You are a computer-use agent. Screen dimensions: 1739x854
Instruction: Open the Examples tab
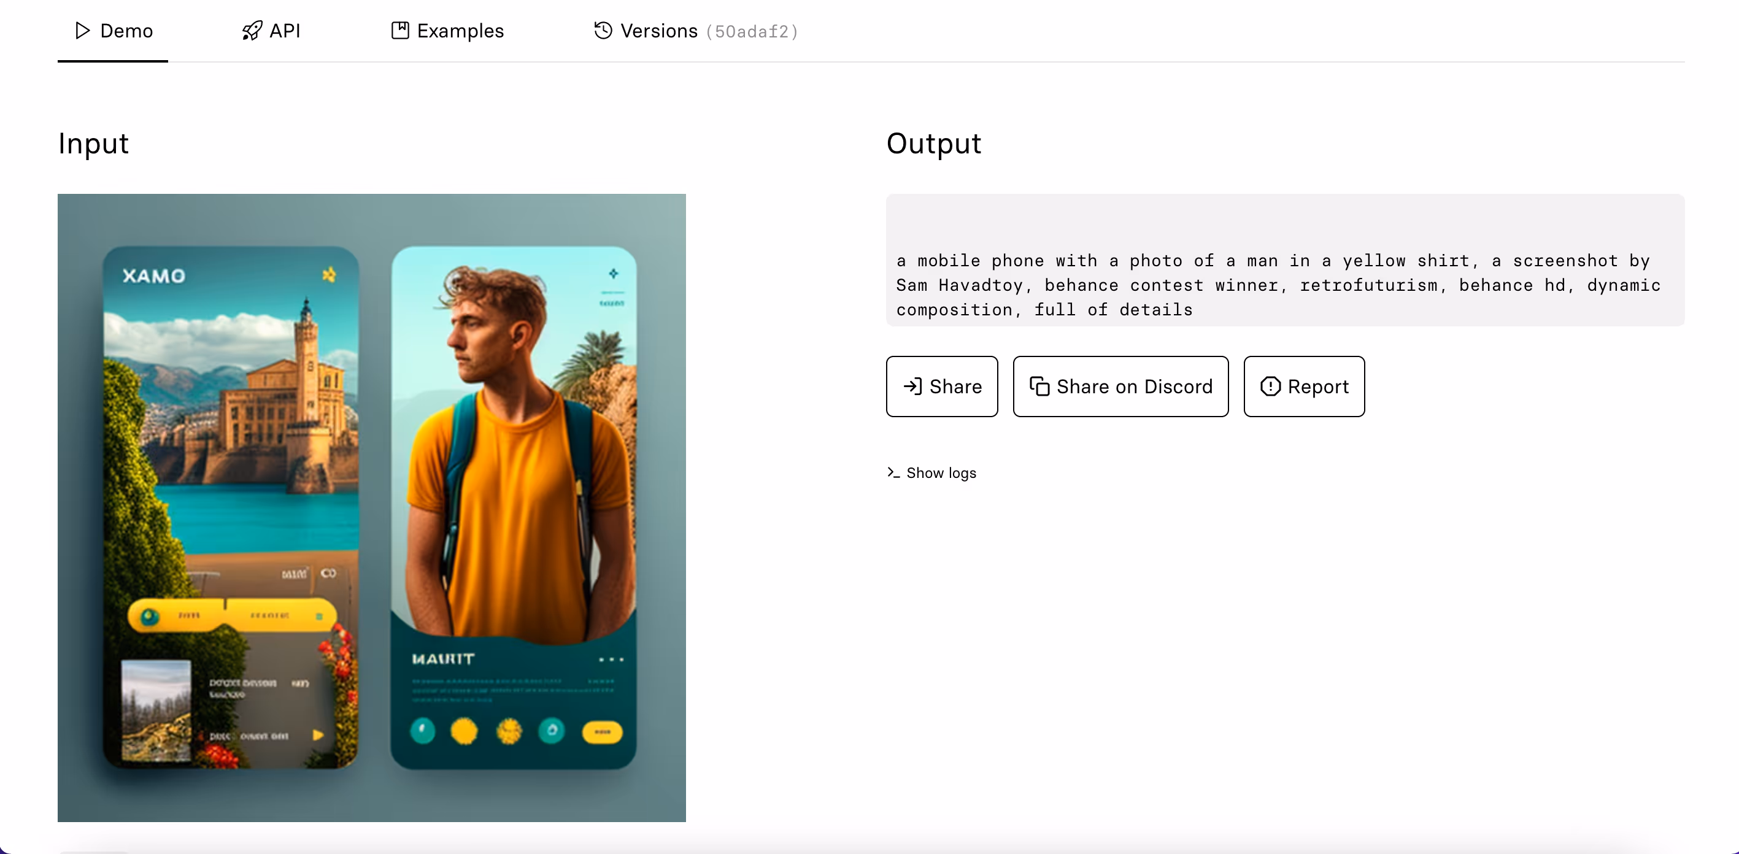pyautogui.click(x=447, y=31)
